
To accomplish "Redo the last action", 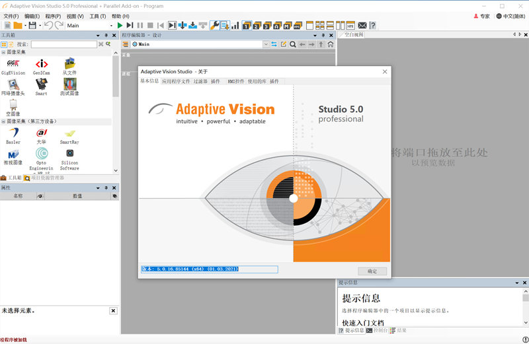I will click(59, 25).
